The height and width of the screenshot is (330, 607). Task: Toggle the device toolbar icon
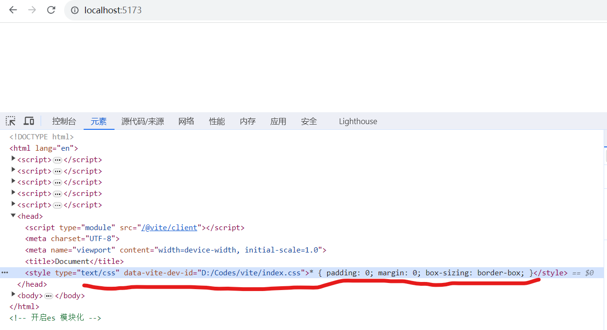pyautogui.click(x=29, y=121)
